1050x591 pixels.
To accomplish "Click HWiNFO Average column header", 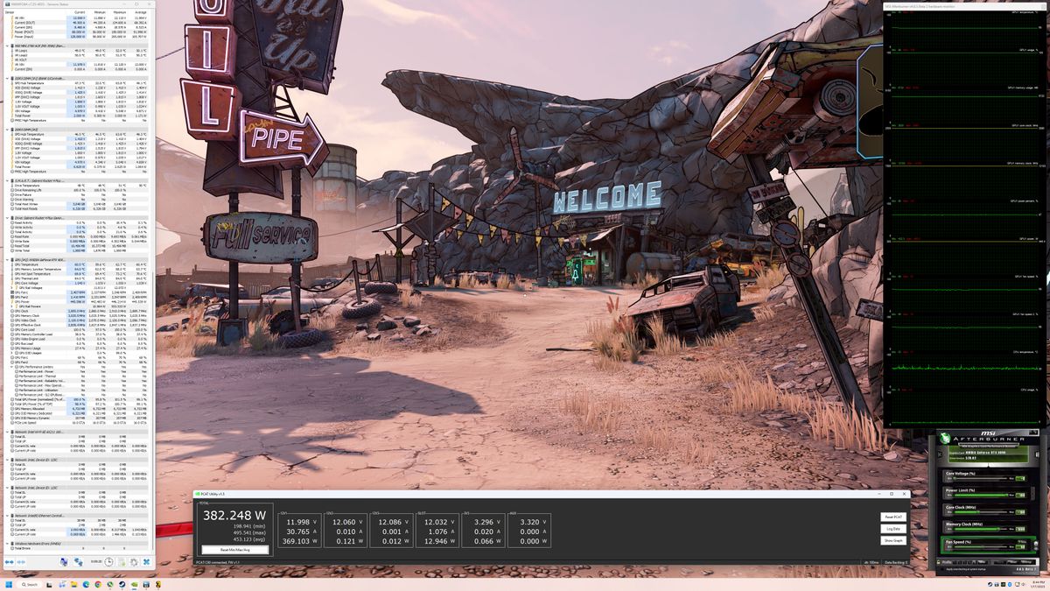I will [x=142, y=12].
